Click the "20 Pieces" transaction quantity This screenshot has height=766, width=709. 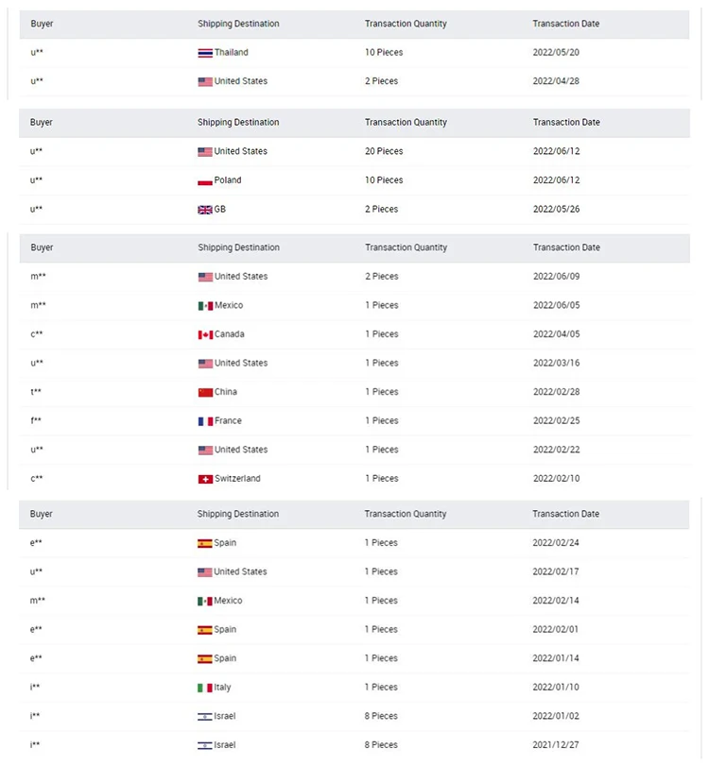pyautogui.click(x=384, y=151)
